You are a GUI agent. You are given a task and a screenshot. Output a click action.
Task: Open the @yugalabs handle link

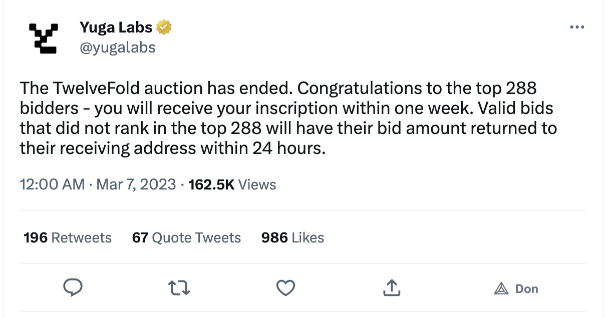[117, 47]
